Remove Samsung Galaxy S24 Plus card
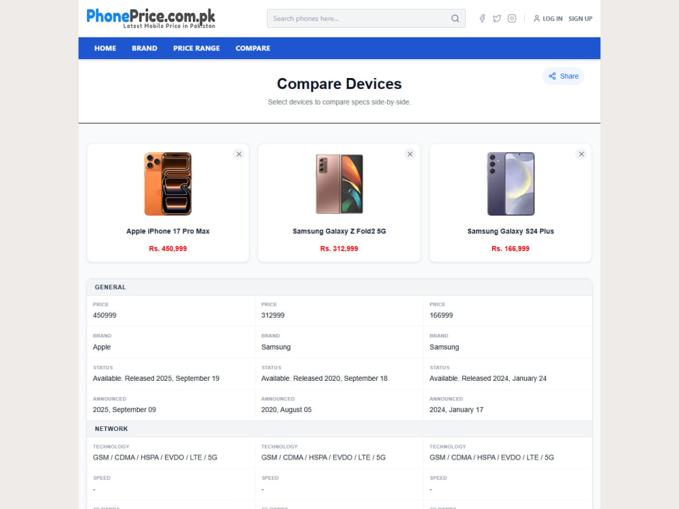Image resolution: width=679 pixels, height=509 pixels. click(581, 154)
